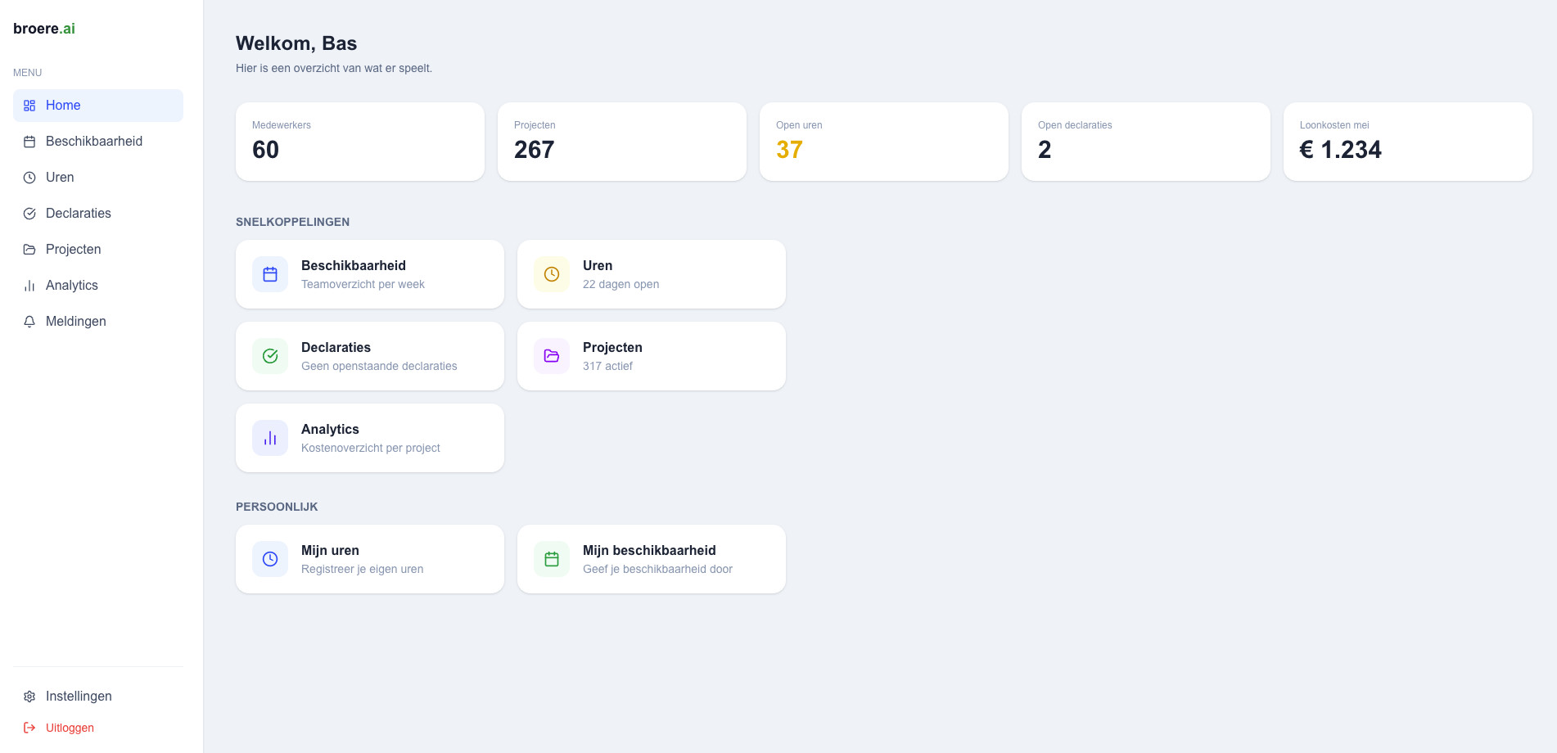Click the Analytics bar chart icon in sidebar
This screenshot has height=753, width=1557.
29,286
